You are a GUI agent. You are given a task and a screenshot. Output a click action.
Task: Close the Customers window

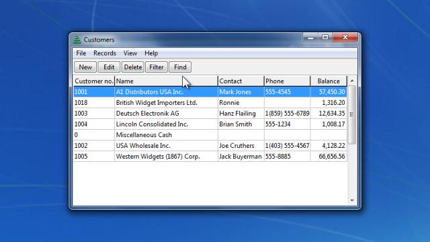click(x=345, y=38)
